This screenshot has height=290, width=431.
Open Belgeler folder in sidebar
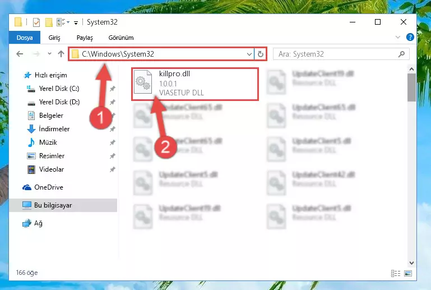51,116
